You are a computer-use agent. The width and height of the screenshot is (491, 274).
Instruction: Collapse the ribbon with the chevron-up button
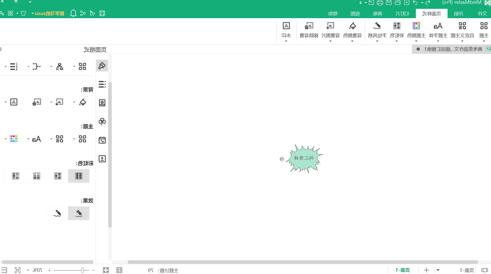tap(2, 13)
